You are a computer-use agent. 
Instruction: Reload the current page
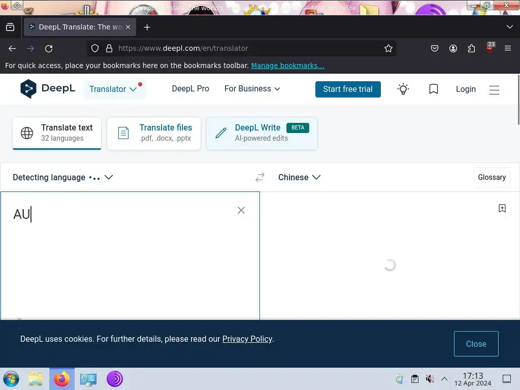click(49, 48)
